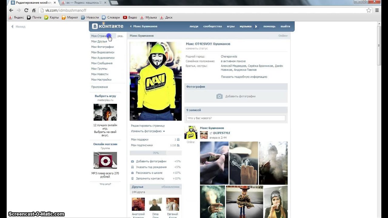The height and width of the screenshot is (218, 388).
Task: Click the 70% profile completion bar
Action: (156, 153)
